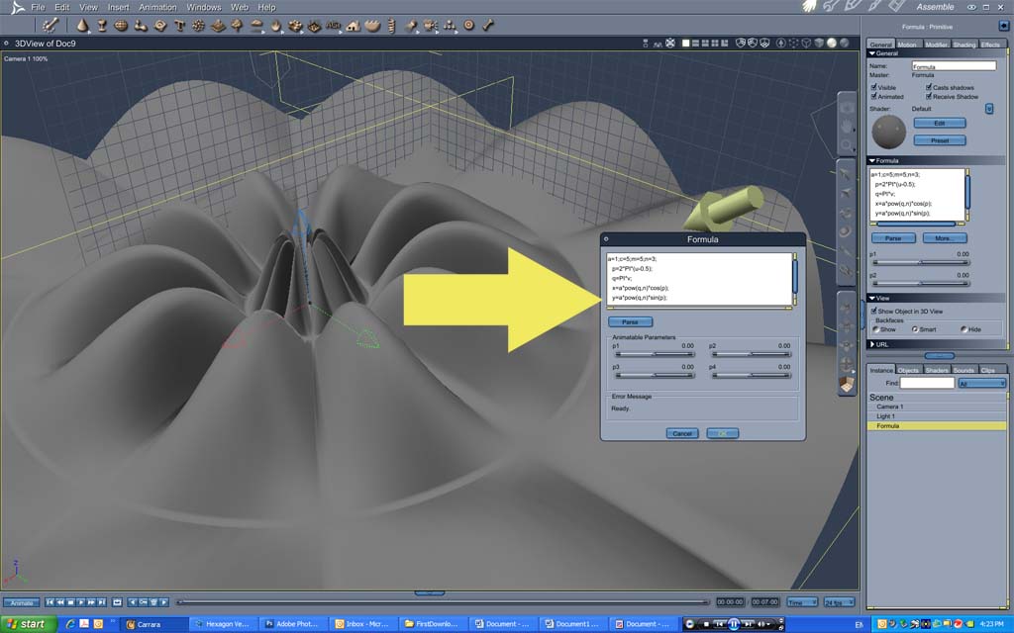1014x633 pixels.
Task: Open Carrara from the Windows taskbar
Action: click(153, 624)
